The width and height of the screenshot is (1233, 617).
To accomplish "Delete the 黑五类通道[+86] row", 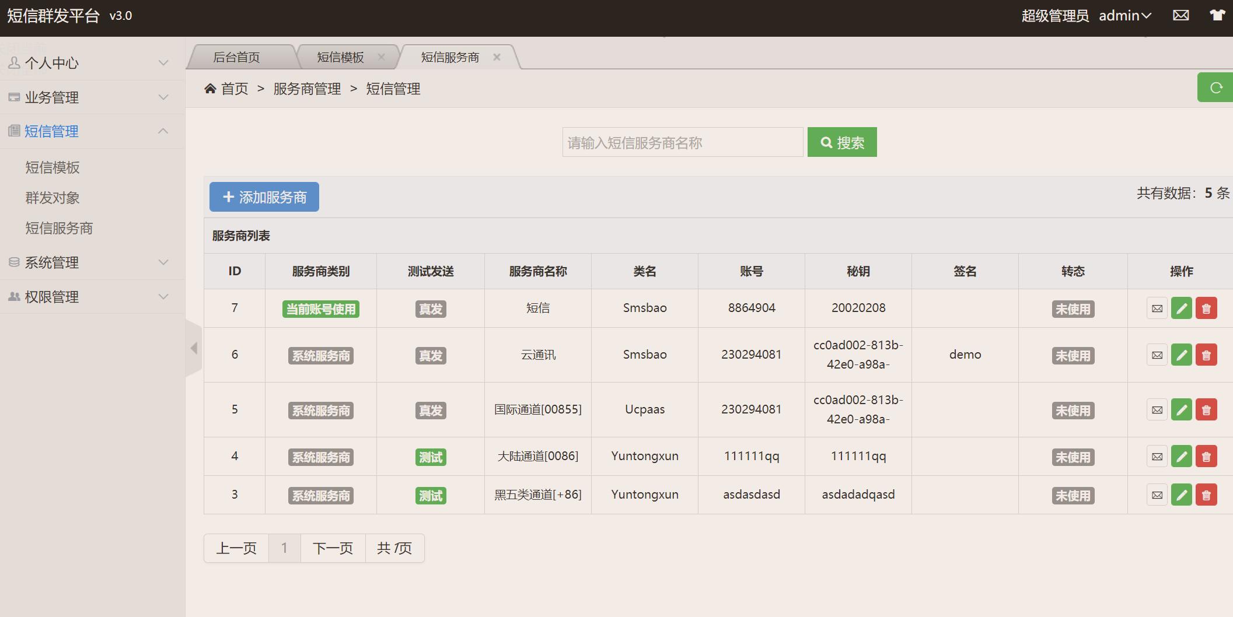I will click(x=1206, y=495).
